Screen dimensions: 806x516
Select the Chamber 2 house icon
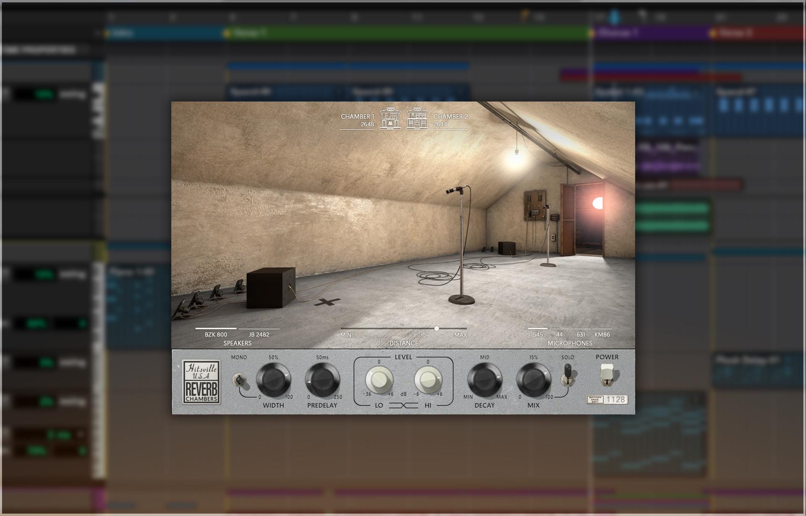point(417,118)
